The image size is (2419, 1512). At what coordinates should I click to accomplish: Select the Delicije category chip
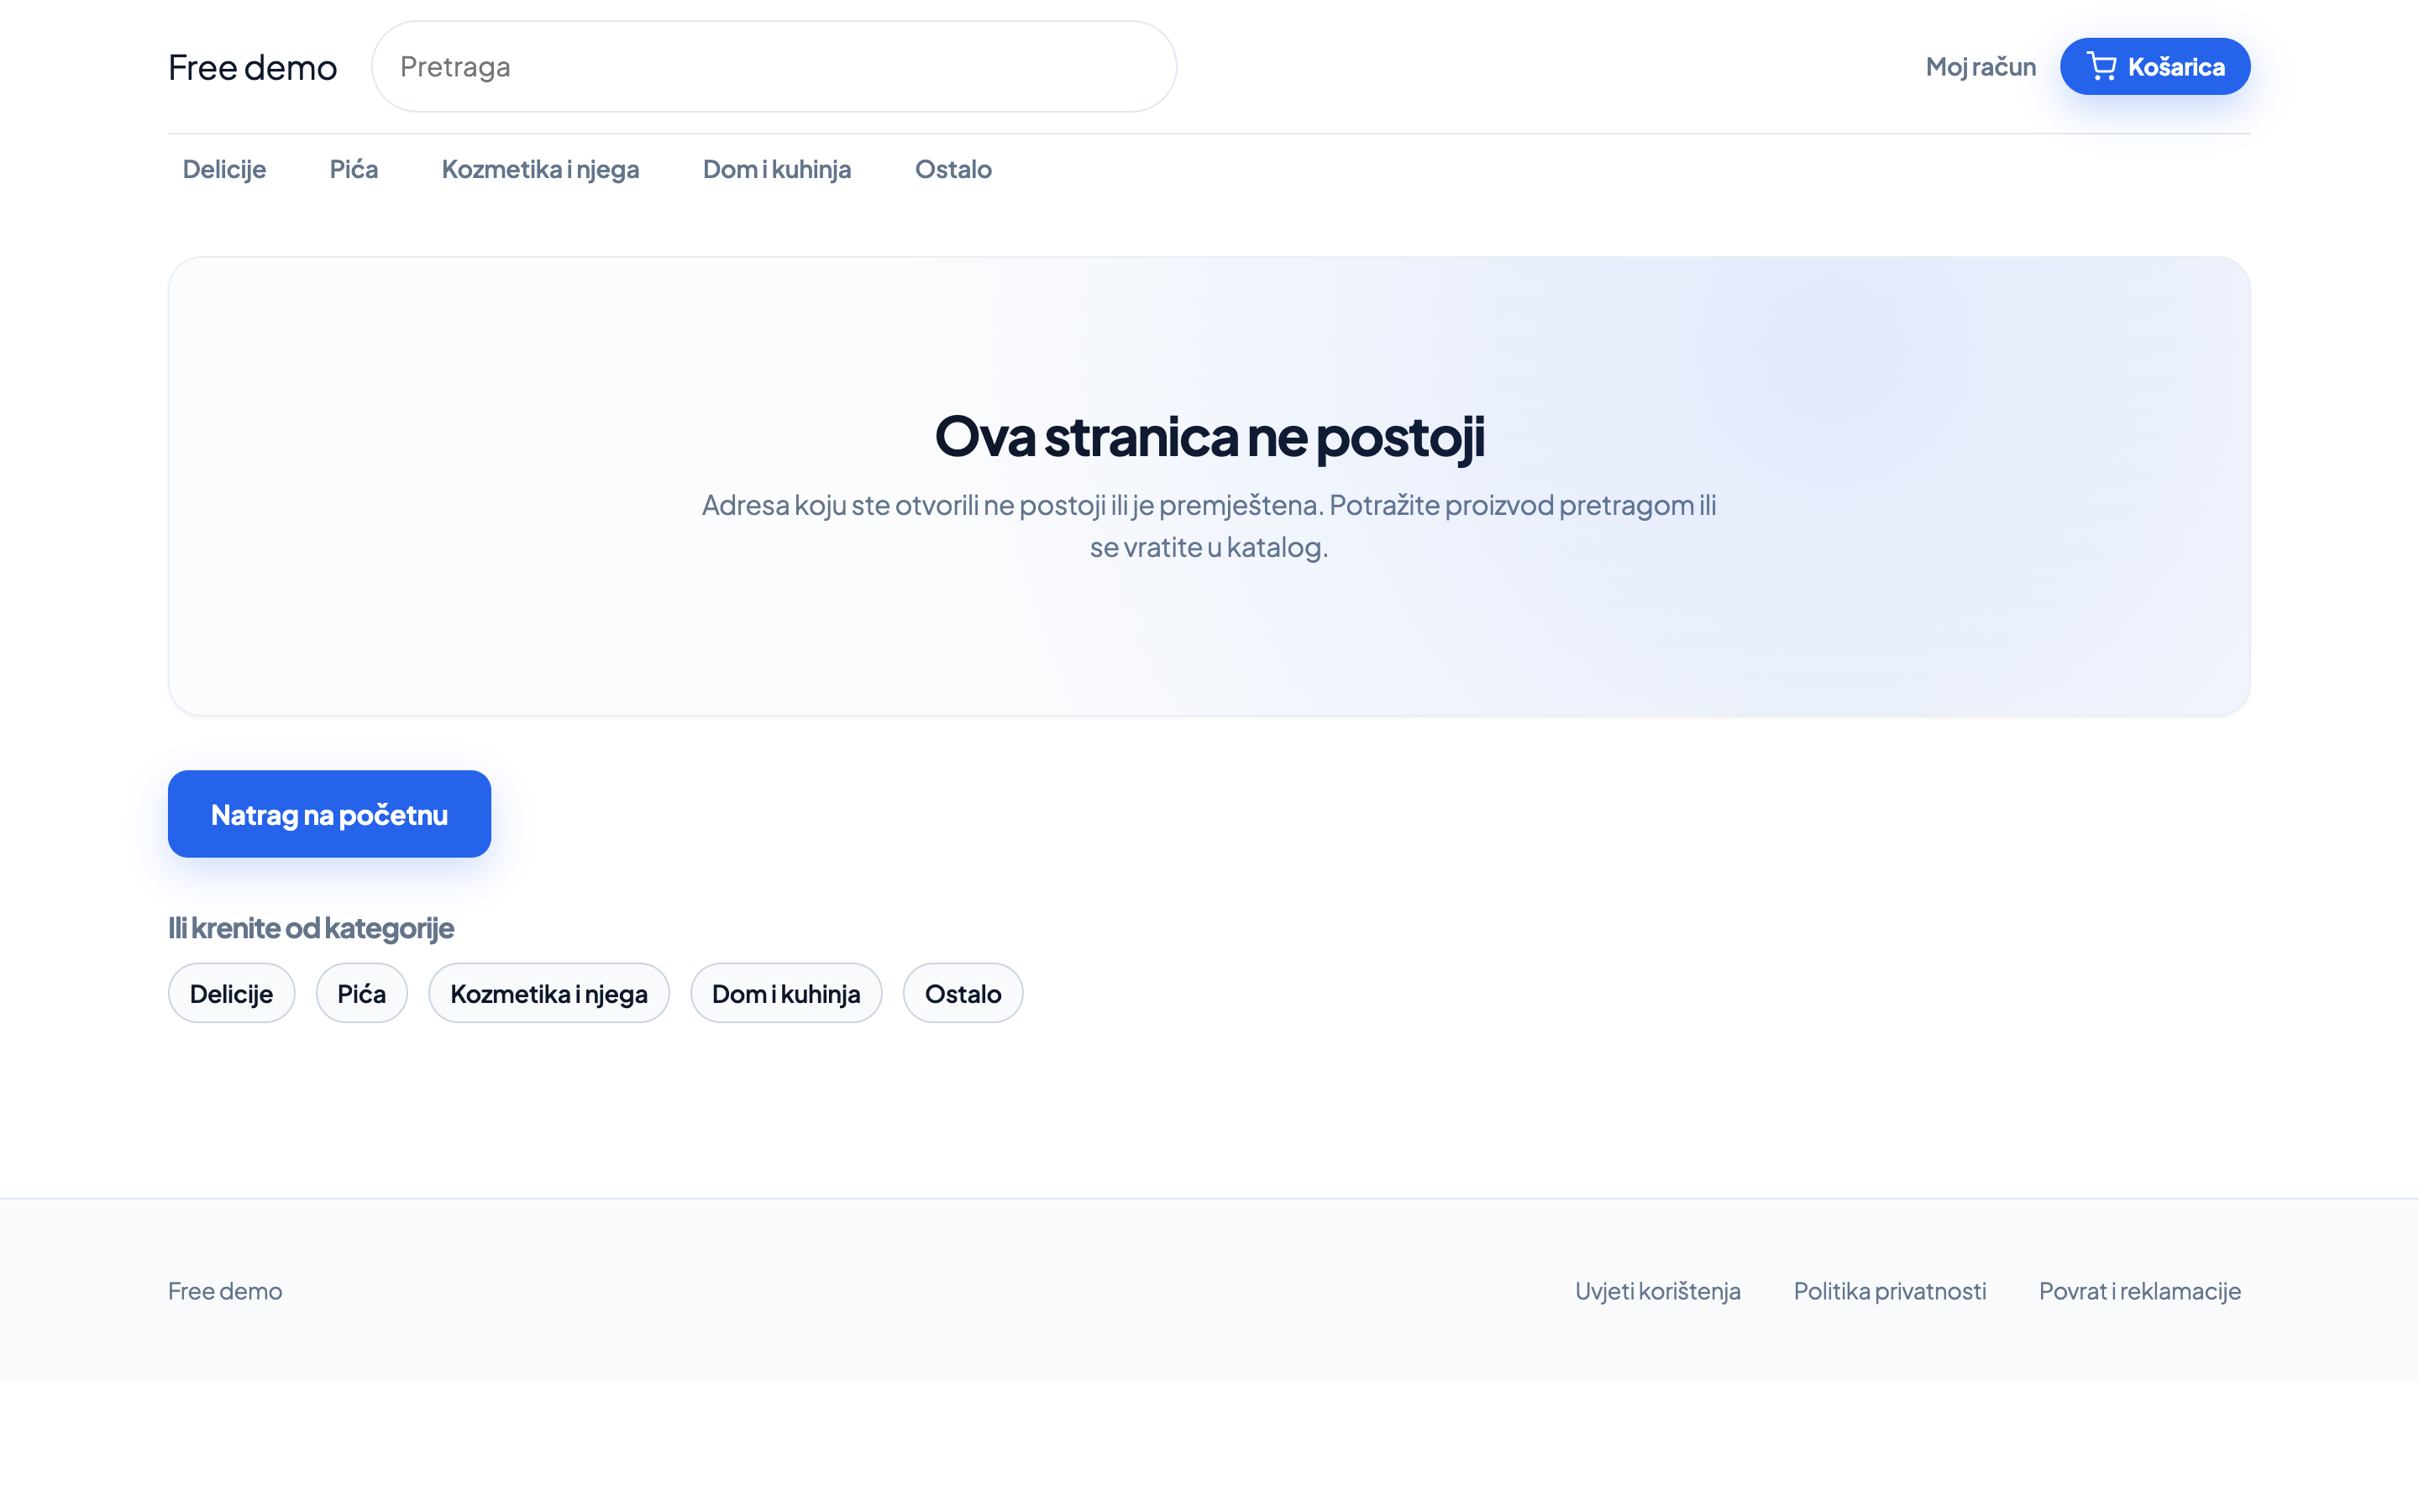pyautogui.click(x=231, y=993)
